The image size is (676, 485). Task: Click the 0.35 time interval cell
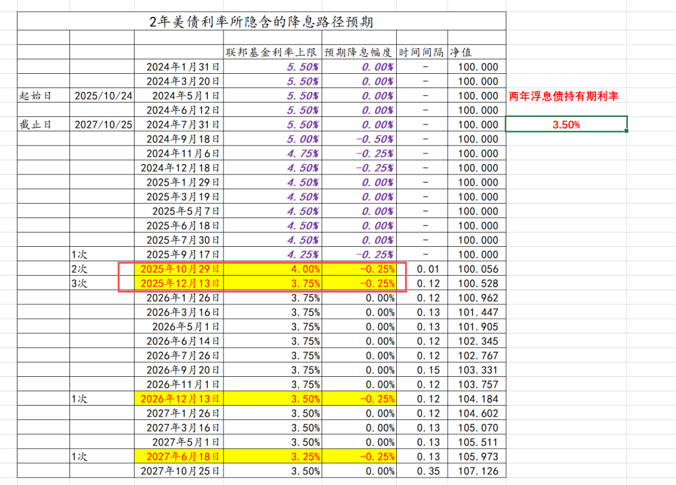(422, 471)
